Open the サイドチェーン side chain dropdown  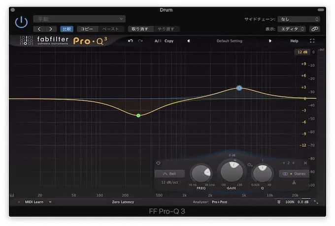[299, 19]
